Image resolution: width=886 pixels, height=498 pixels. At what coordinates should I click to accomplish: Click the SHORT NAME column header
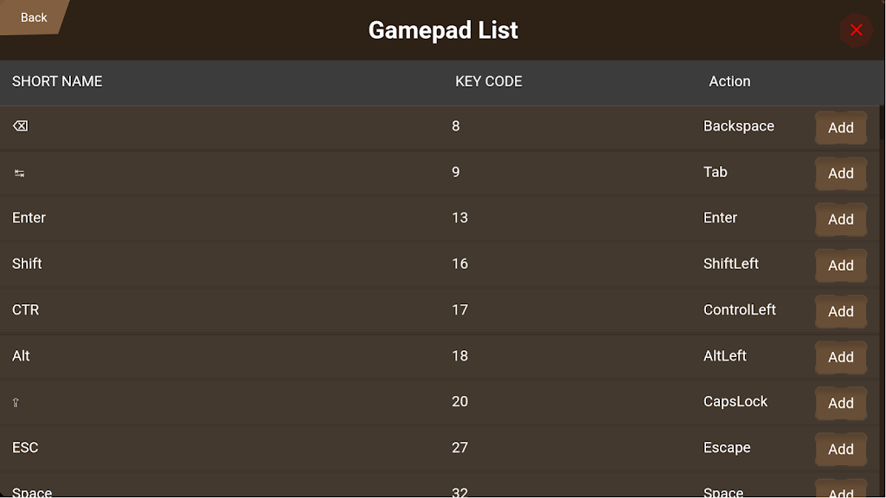(x=57, y=81)
